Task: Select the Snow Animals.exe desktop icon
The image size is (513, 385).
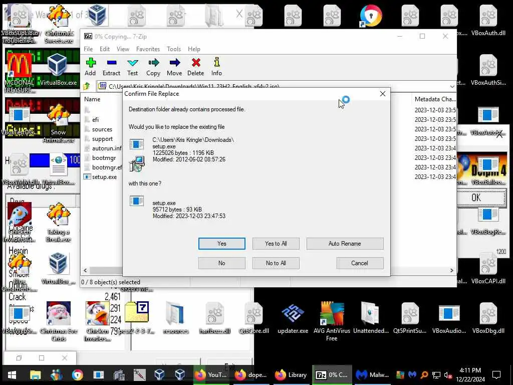Action: click(x=59, y=123)
